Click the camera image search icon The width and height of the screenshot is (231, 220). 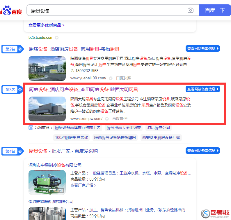(x=190, y=11)
